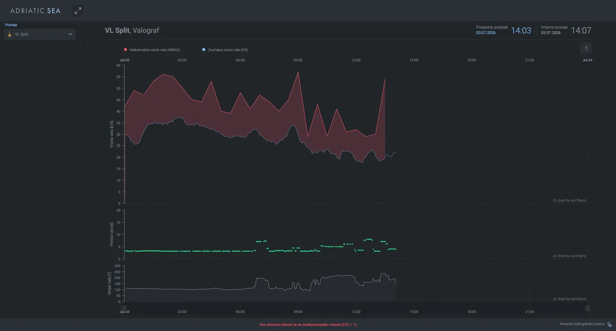Screen dimensions: 616x331
Task: Click the "55" value on the wave height axis
Action: [x=118, y=77]
